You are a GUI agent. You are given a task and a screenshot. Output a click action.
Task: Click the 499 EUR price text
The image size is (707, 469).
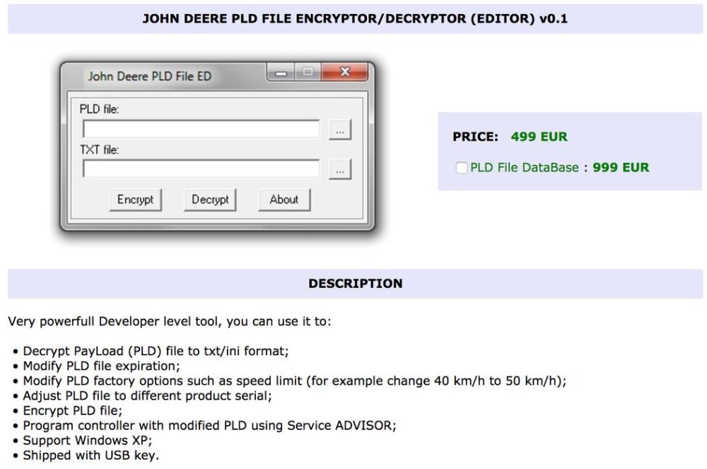click(x=539, y=137)
